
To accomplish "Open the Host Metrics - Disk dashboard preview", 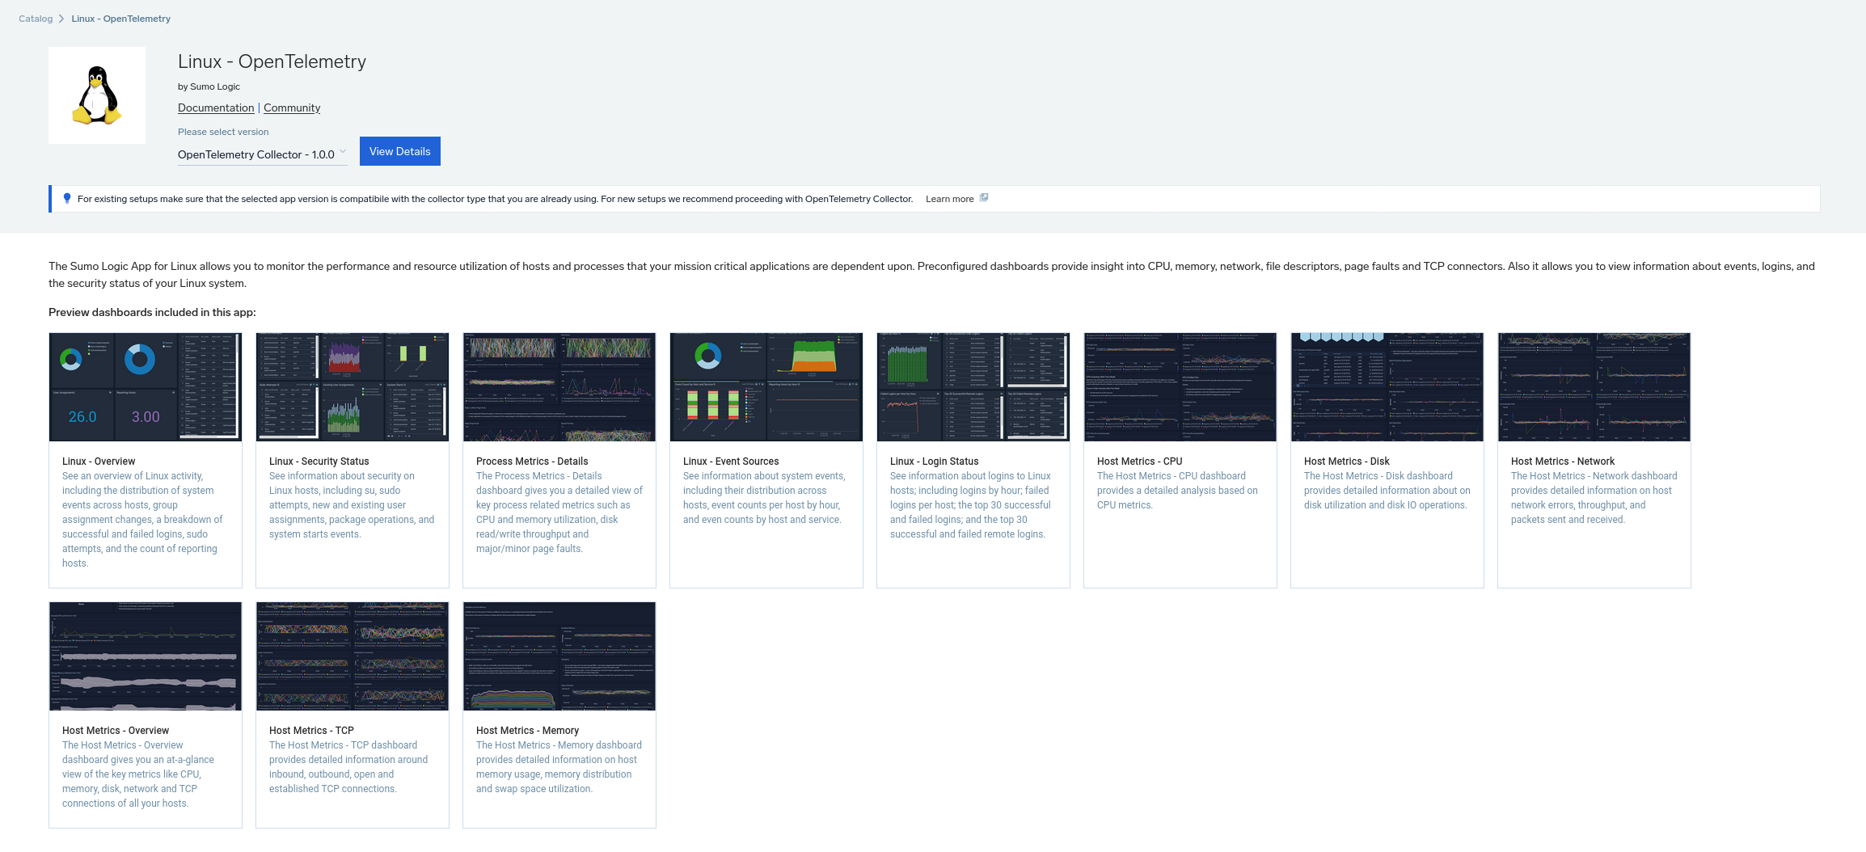I will pyautogui.click(x=1387, y=386).
